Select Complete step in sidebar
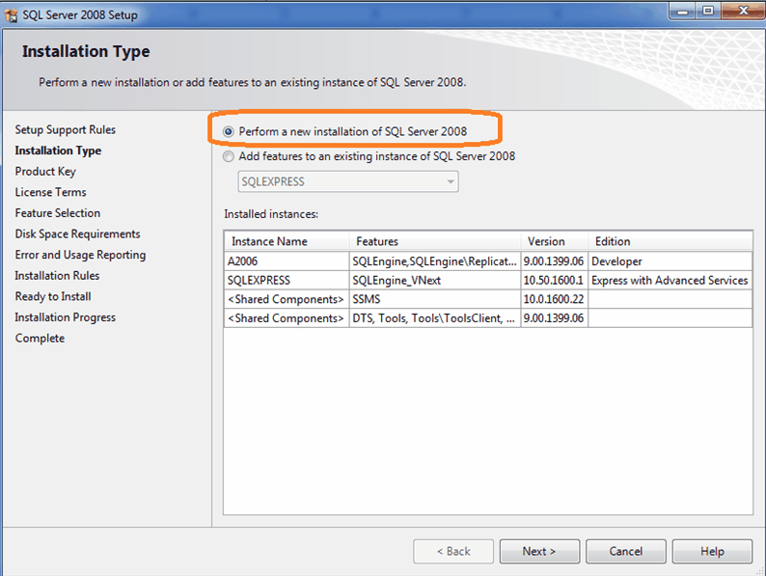The width and height of the screenshot is (766, 576). coord(40,338)
